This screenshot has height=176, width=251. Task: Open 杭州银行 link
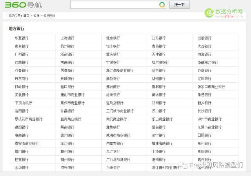click(67, 46)
